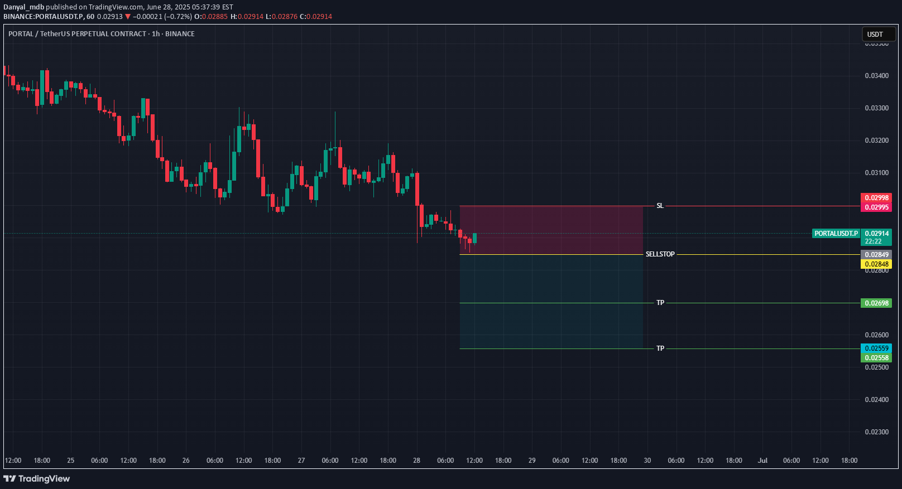902x489 pixels.
Task: Click the O:0.02885 open value
Action: click(211, 17)
